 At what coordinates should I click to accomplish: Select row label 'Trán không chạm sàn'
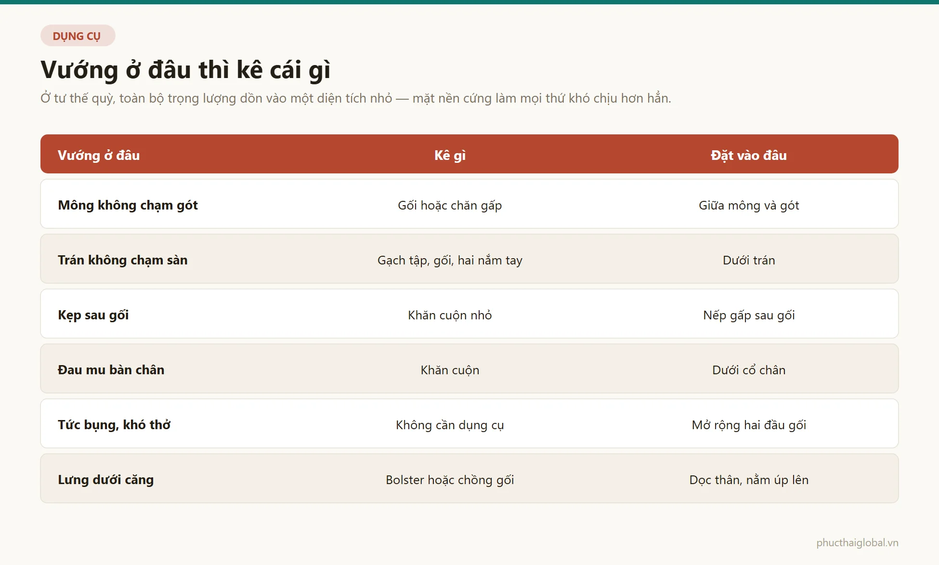click(123, 260)
